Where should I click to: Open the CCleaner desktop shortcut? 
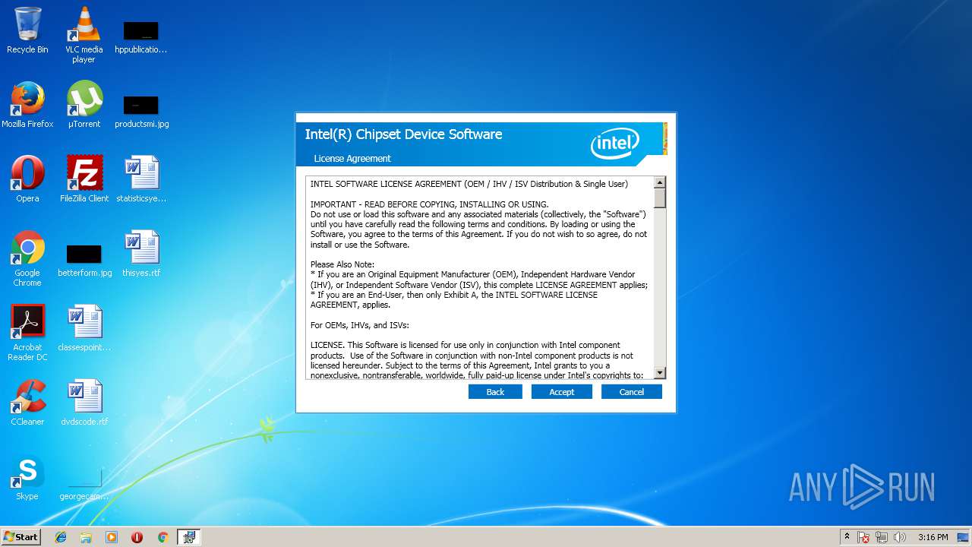coord(27,403)
